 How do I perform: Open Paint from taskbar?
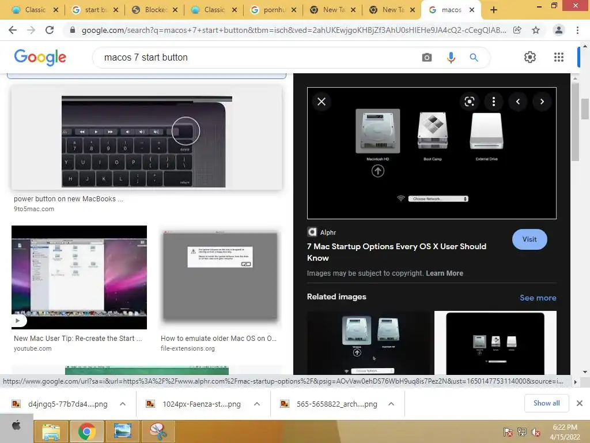[x=158, y=431]
